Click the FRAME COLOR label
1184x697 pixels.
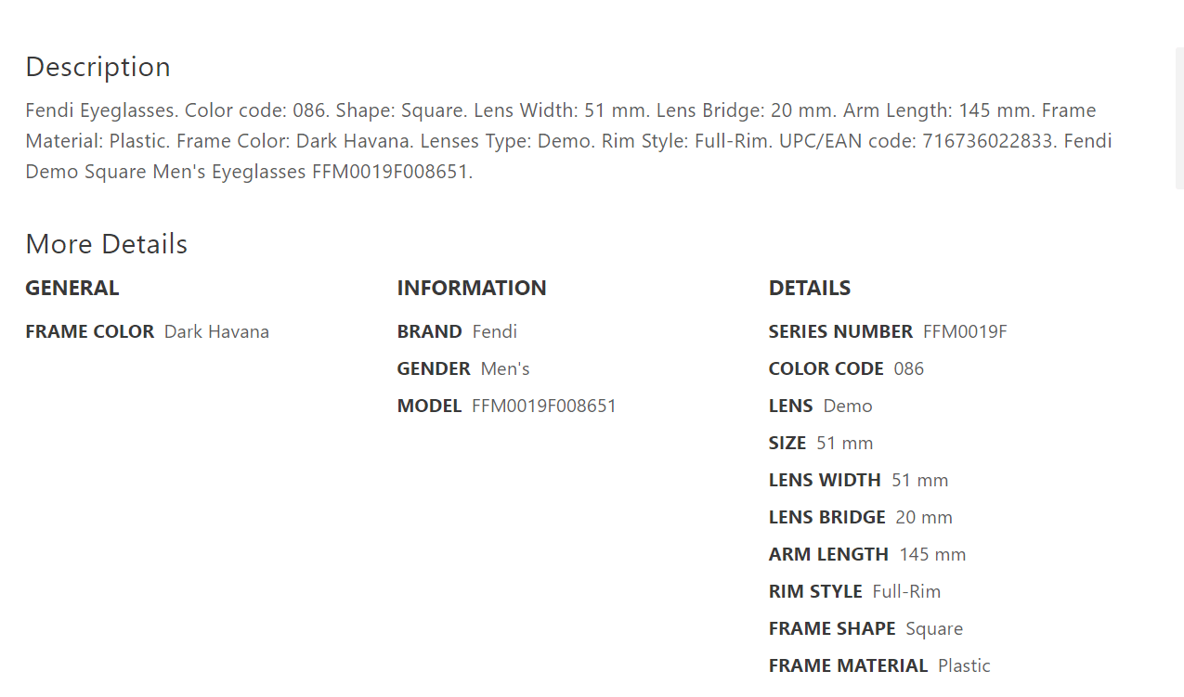click(89, 331)
